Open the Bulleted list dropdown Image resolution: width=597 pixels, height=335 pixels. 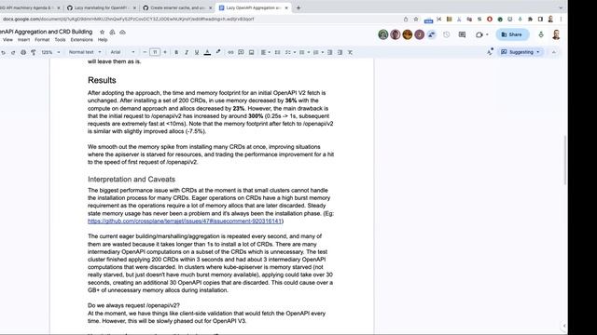(304, 52)
